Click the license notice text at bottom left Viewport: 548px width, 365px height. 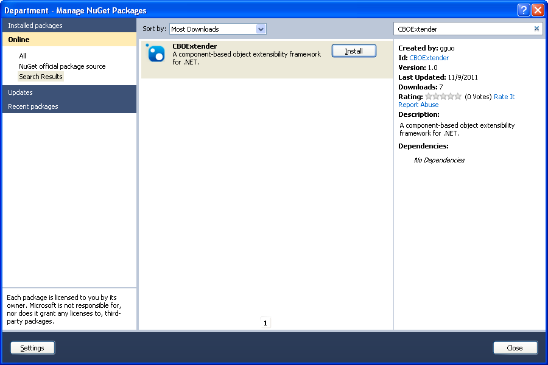pyautogui.click(x=64, y=310)
